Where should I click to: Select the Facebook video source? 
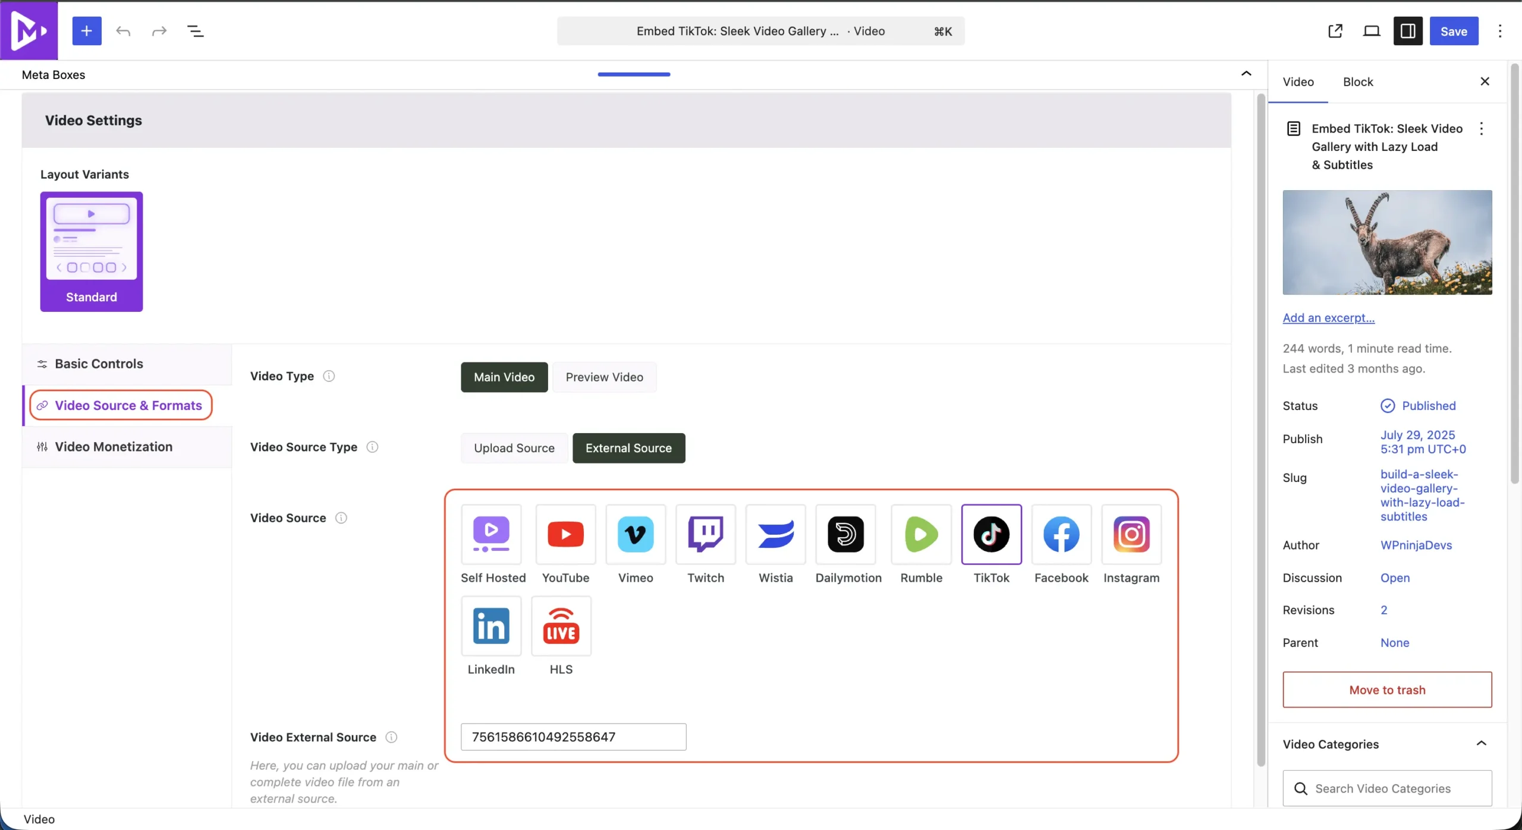tap(1062, 534)
